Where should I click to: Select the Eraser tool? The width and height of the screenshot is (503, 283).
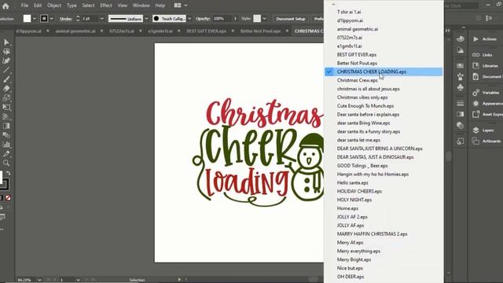6,89
